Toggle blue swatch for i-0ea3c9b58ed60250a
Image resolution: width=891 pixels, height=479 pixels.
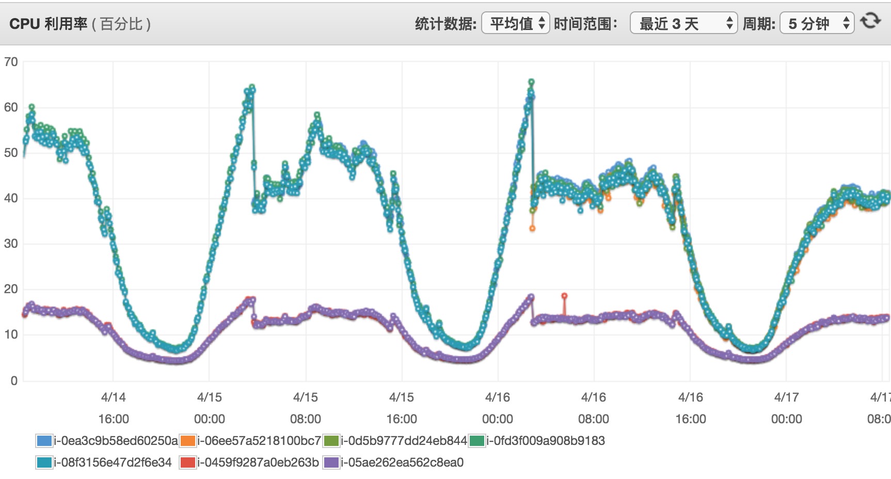click(44, 441)
